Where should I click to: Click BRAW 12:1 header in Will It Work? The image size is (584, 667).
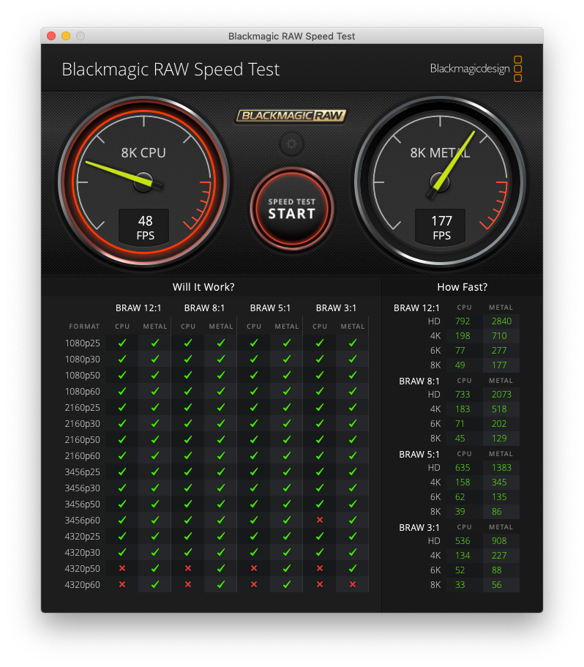(x=138, y=308)
